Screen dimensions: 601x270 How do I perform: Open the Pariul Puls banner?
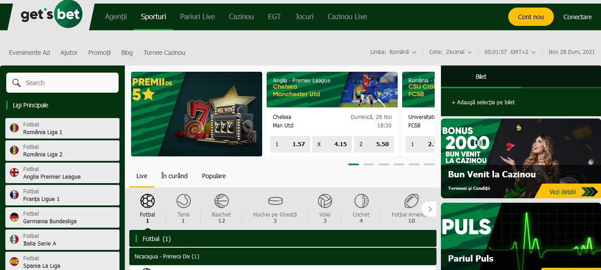[521, 236]
